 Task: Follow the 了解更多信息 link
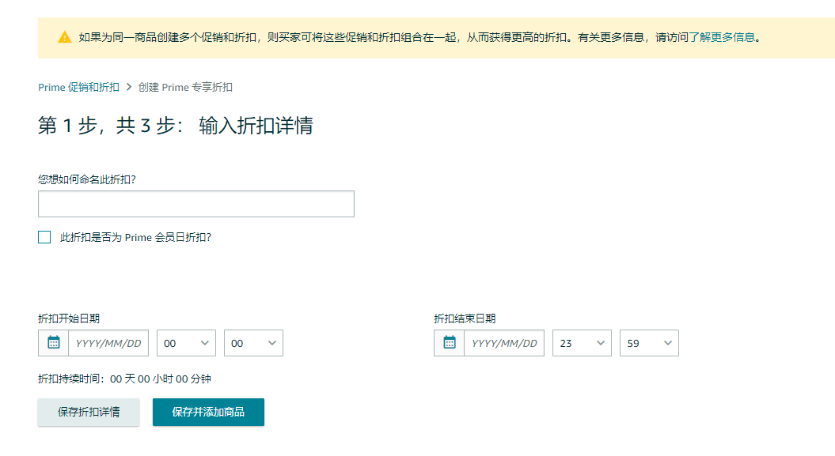[x=722, y=37]
